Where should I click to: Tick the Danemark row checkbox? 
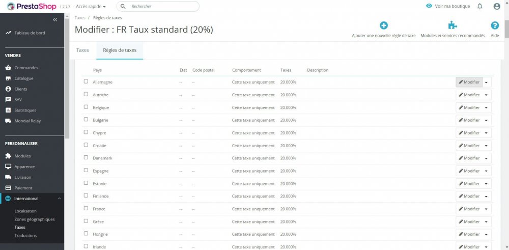click(86, 157)
